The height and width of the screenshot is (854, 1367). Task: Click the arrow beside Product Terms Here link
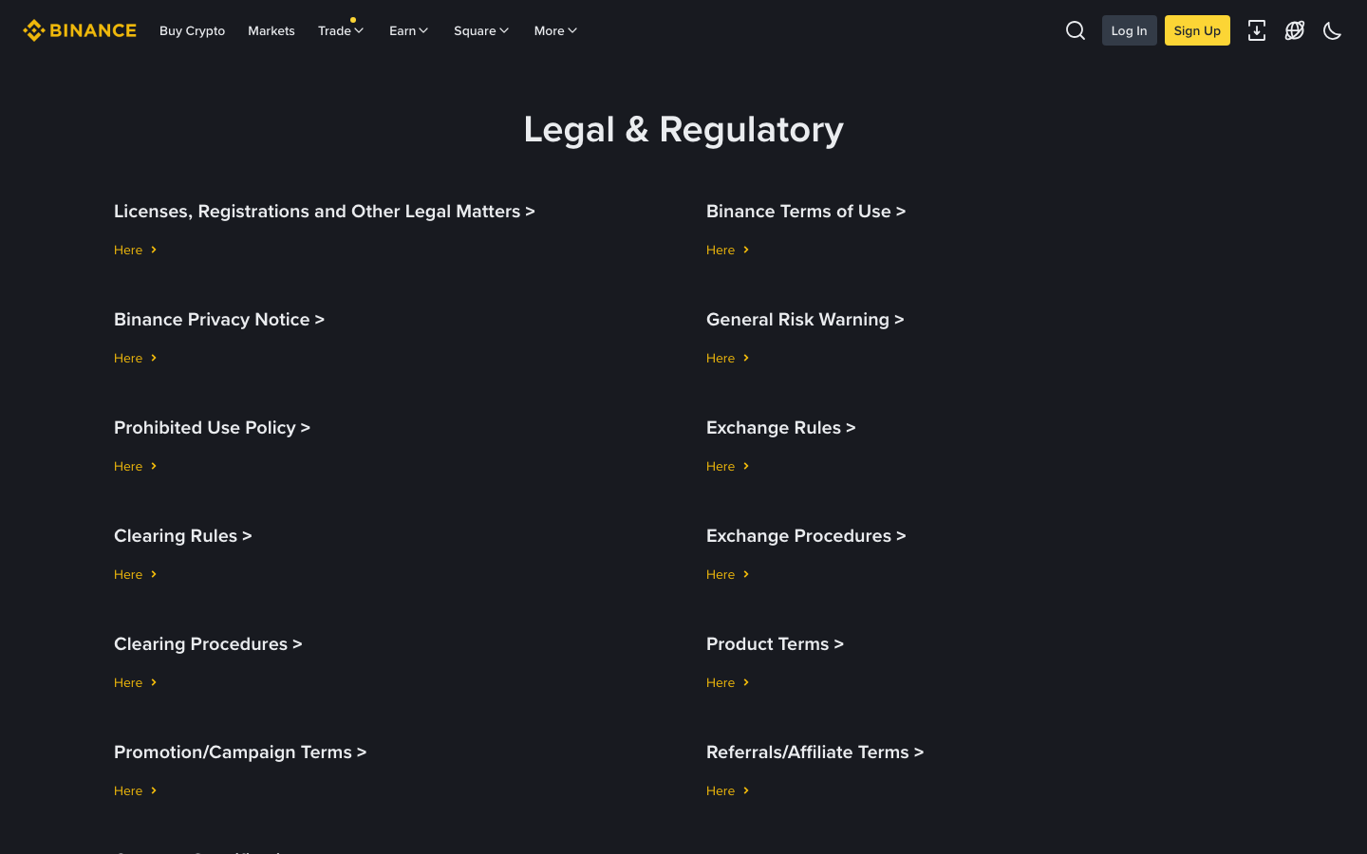(x=747, y=682)
